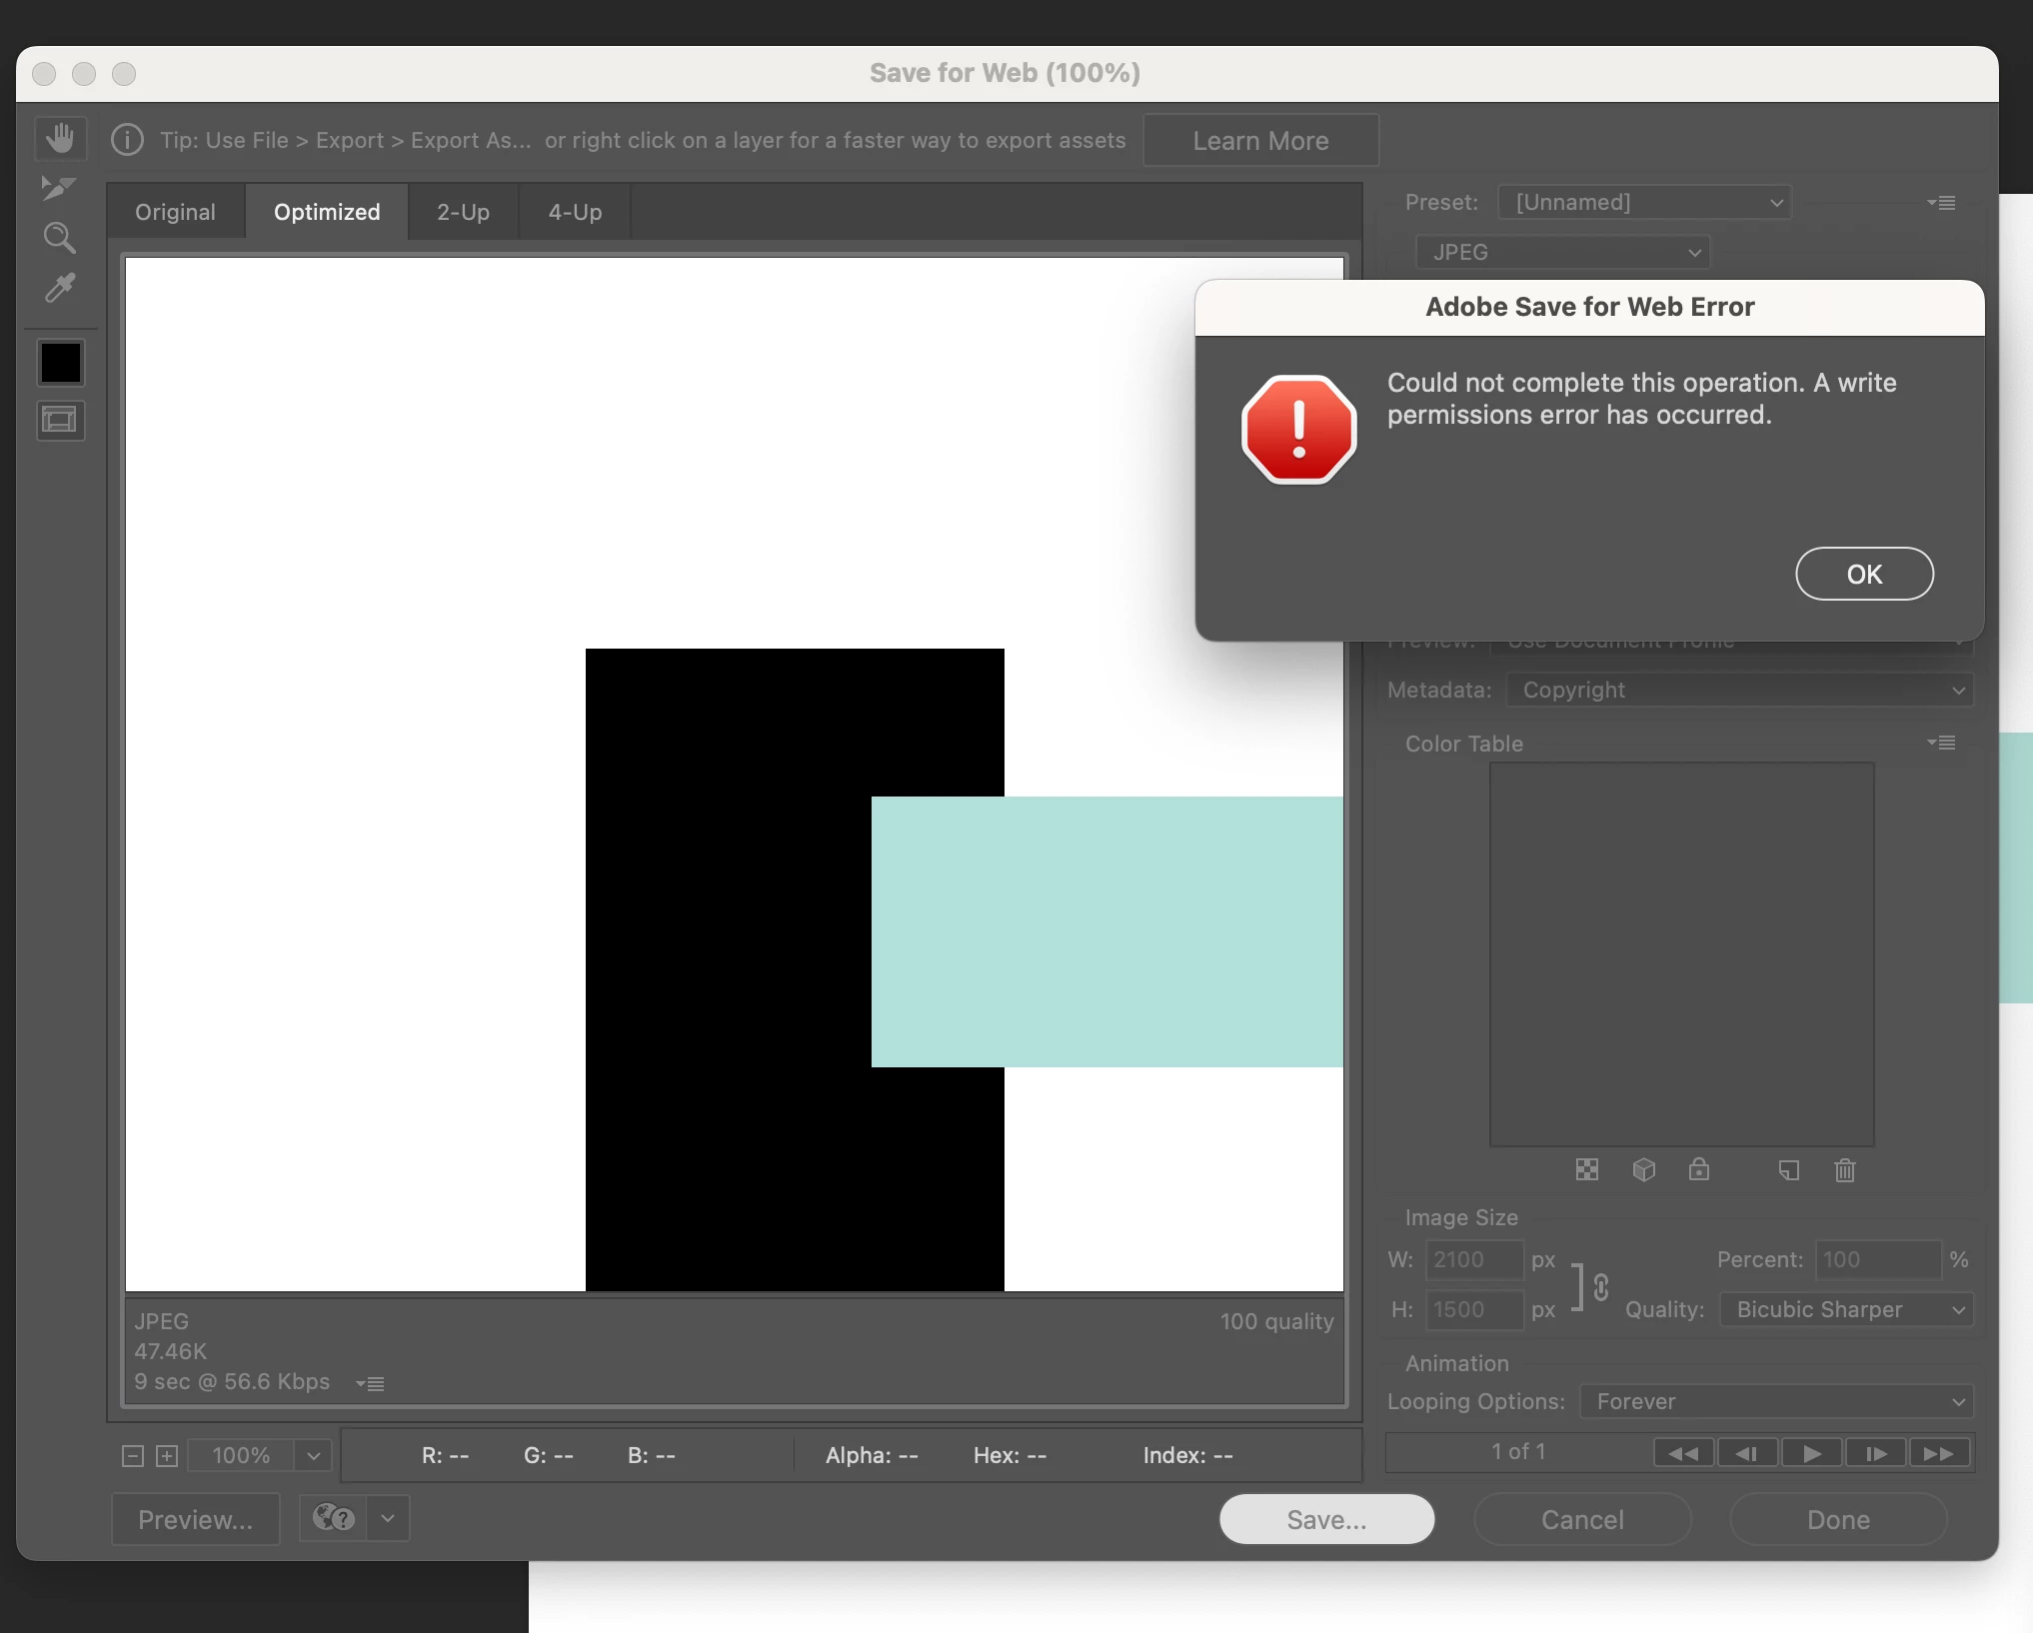Toggle slices visibility icon
Image resolution: width=2033 pixels, height=1633 pixels.
point(60,420)
